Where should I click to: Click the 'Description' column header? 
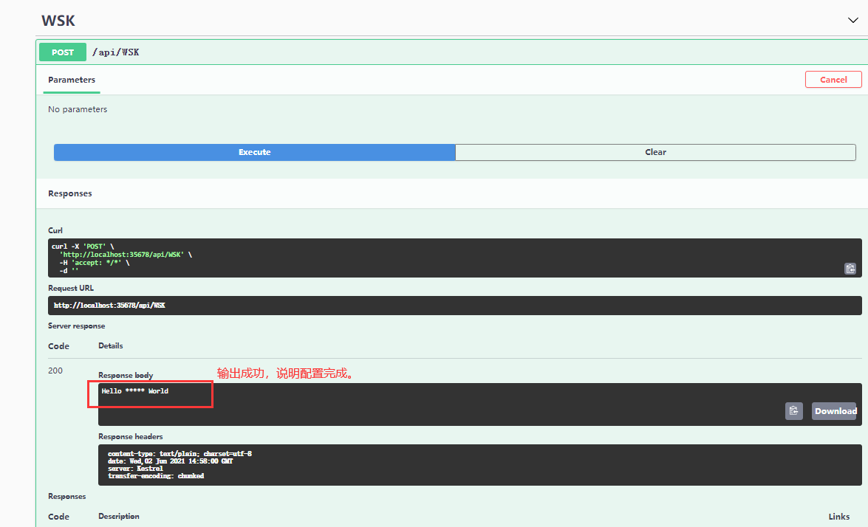point(119,516)
